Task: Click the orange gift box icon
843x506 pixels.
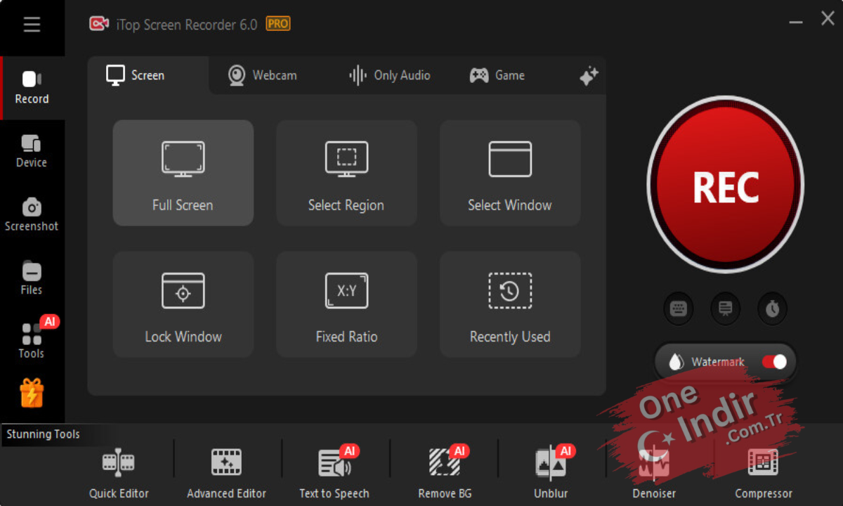Action: [32, 393]
